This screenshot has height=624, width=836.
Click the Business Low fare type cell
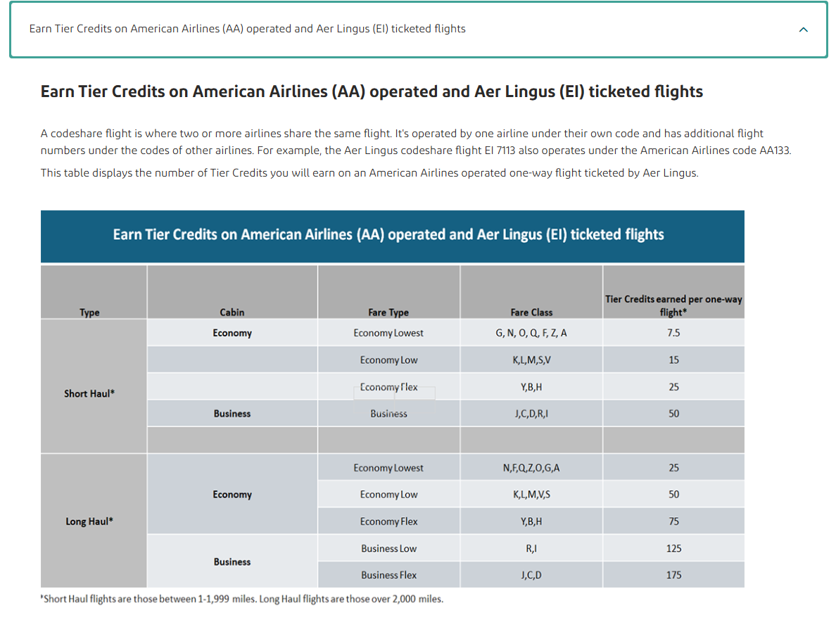pos(388,548)
